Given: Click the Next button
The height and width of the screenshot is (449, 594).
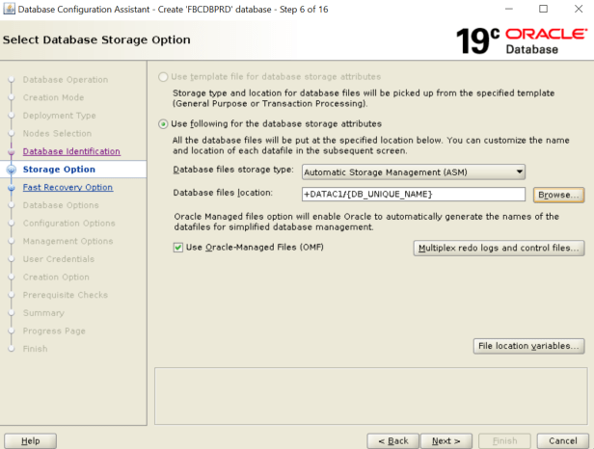Looking at the screenshot, I should coord(446,440).
